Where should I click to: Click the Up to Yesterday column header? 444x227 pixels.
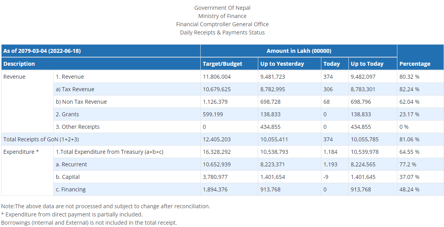[282, 64]
